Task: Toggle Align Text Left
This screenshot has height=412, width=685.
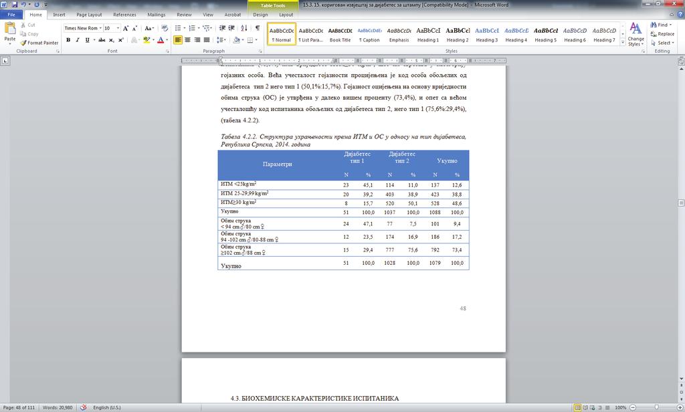Action: click(x=178, y=40)
